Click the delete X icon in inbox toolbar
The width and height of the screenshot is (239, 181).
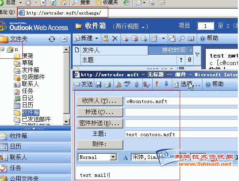click(115, 39)
